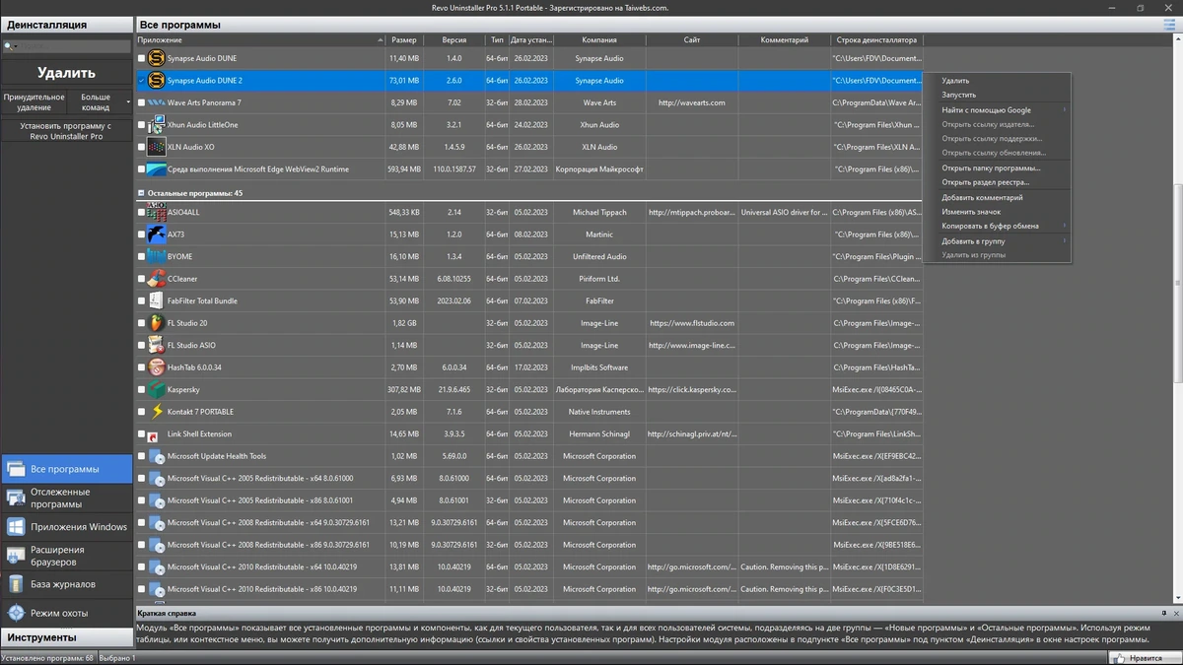Open the Traced programs section (Отслеженные программы)
The image size is (1183, 665).
tap(66, 498)
